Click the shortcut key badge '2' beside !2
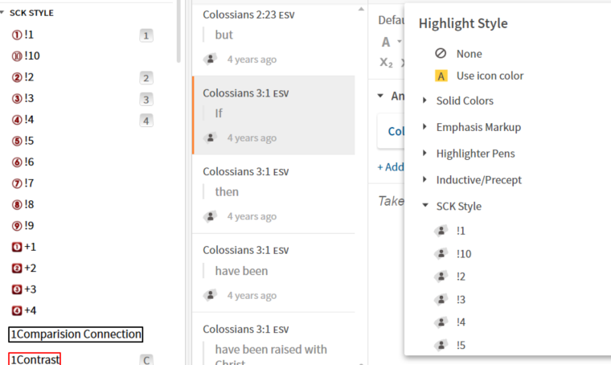611x365 pixels. pyautogui.click(x=146, y=78)
